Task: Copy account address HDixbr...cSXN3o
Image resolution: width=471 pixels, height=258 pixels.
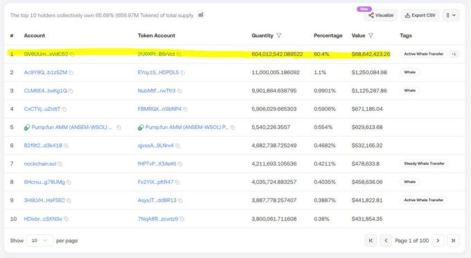Action: click(x=66, y=219)
